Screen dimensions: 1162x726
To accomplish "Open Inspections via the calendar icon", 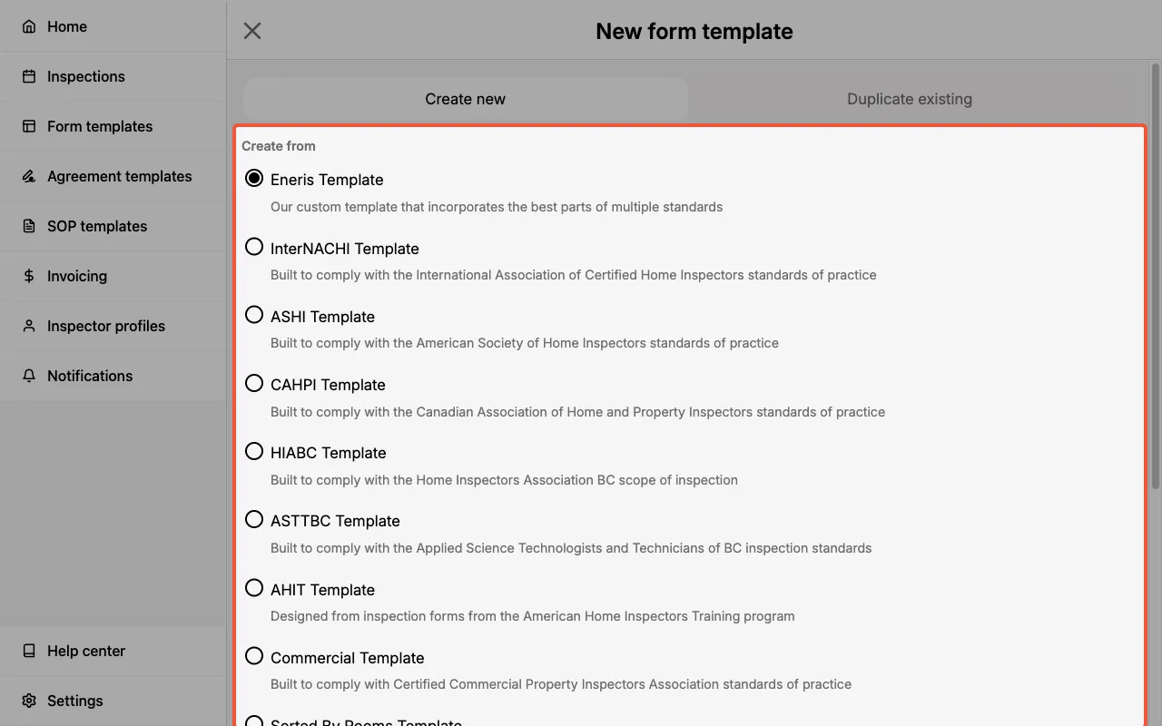I will (x=30, y=76).
